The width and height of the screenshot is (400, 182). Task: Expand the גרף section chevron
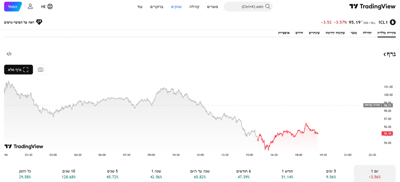[385, 54]
